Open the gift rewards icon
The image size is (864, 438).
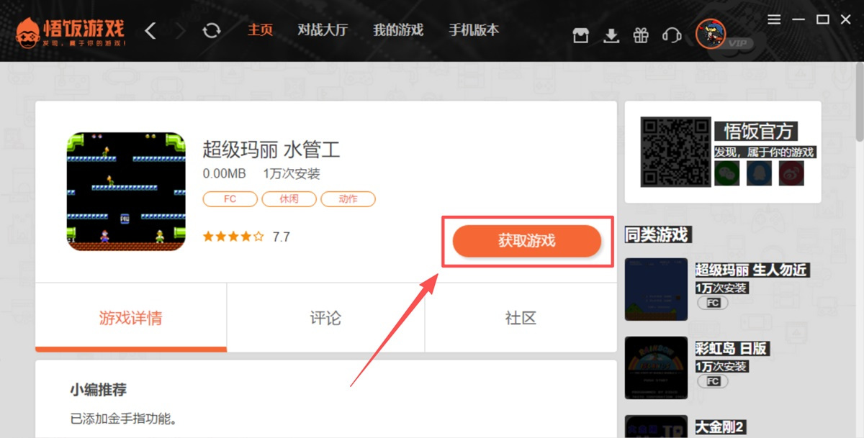click(x=641, y=35)
